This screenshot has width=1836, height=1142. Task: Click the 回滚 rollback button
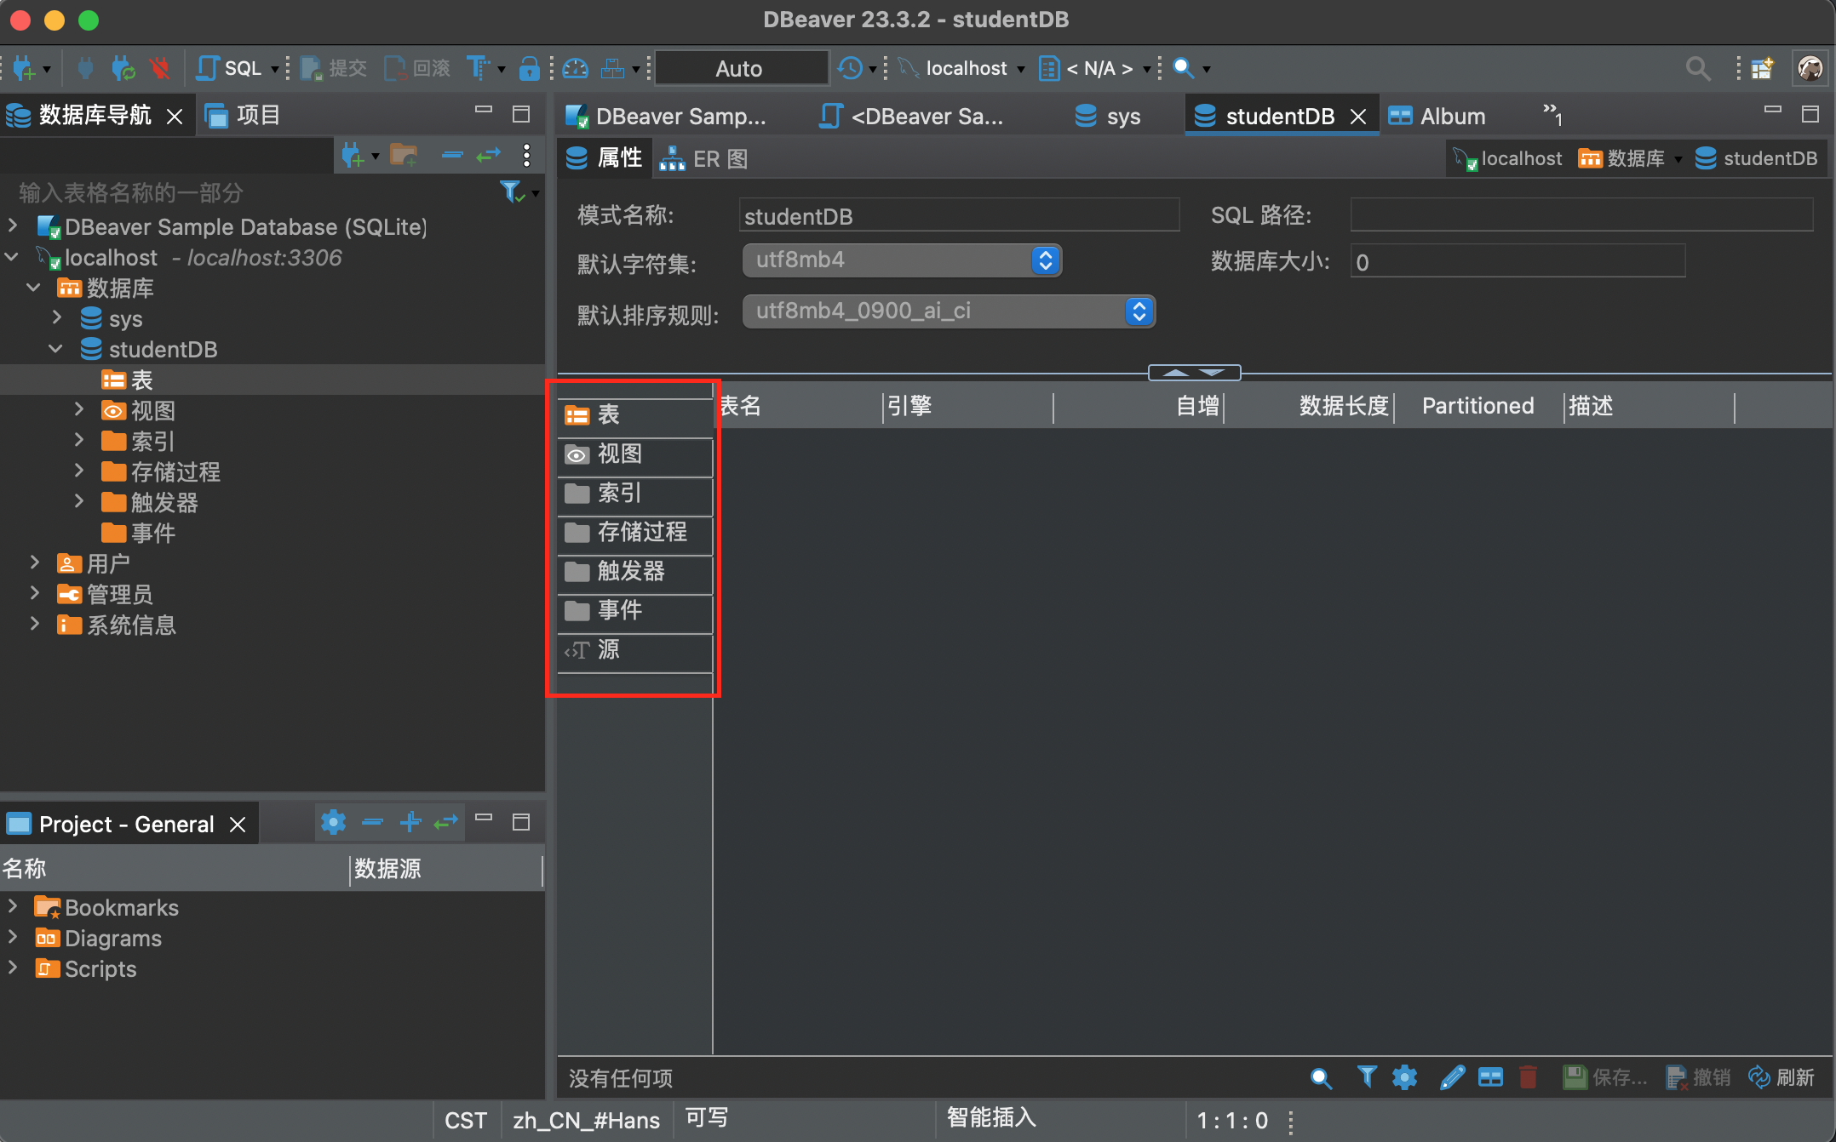417,68
